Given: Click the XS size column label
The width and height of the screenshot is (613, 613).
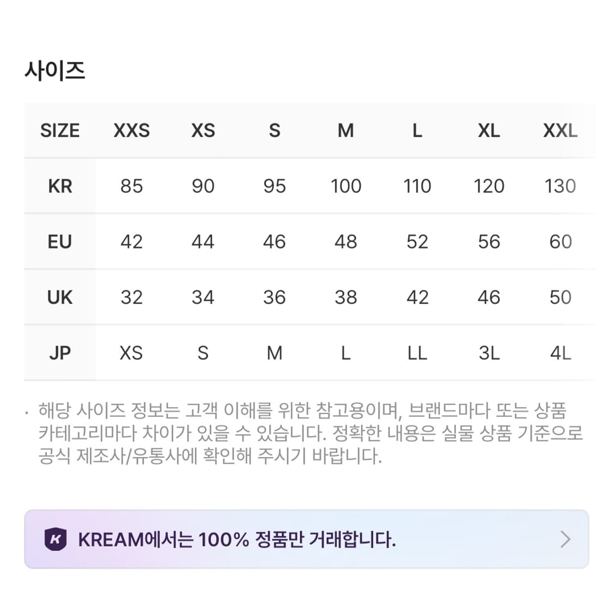Looking at the screenshot, I should pos(203,131).
